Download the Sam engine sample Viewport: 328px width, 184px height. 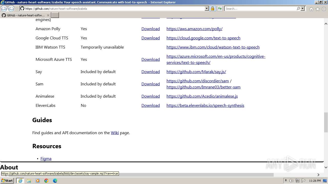[150, 84]
